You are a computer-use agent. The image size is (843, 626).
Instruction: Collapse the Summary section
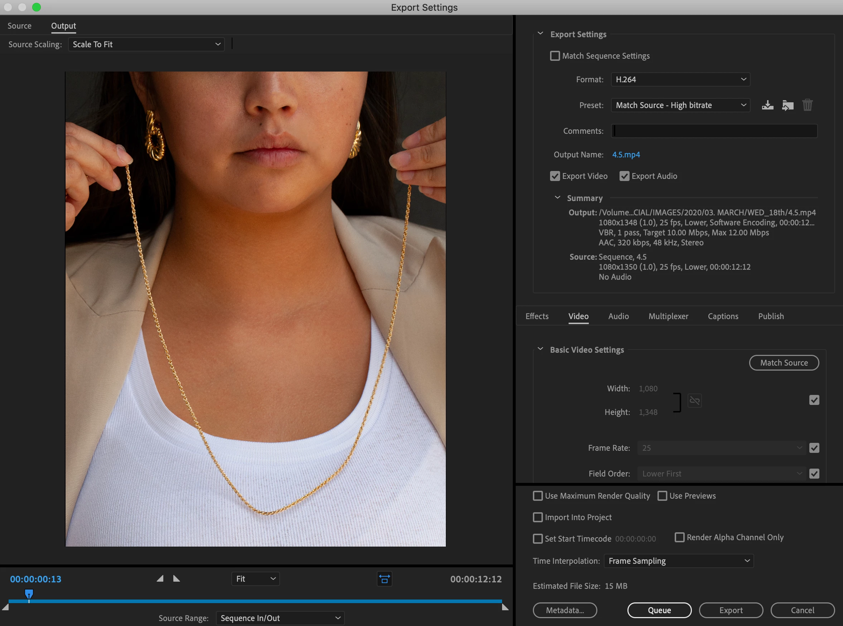(x=557, y=198)
